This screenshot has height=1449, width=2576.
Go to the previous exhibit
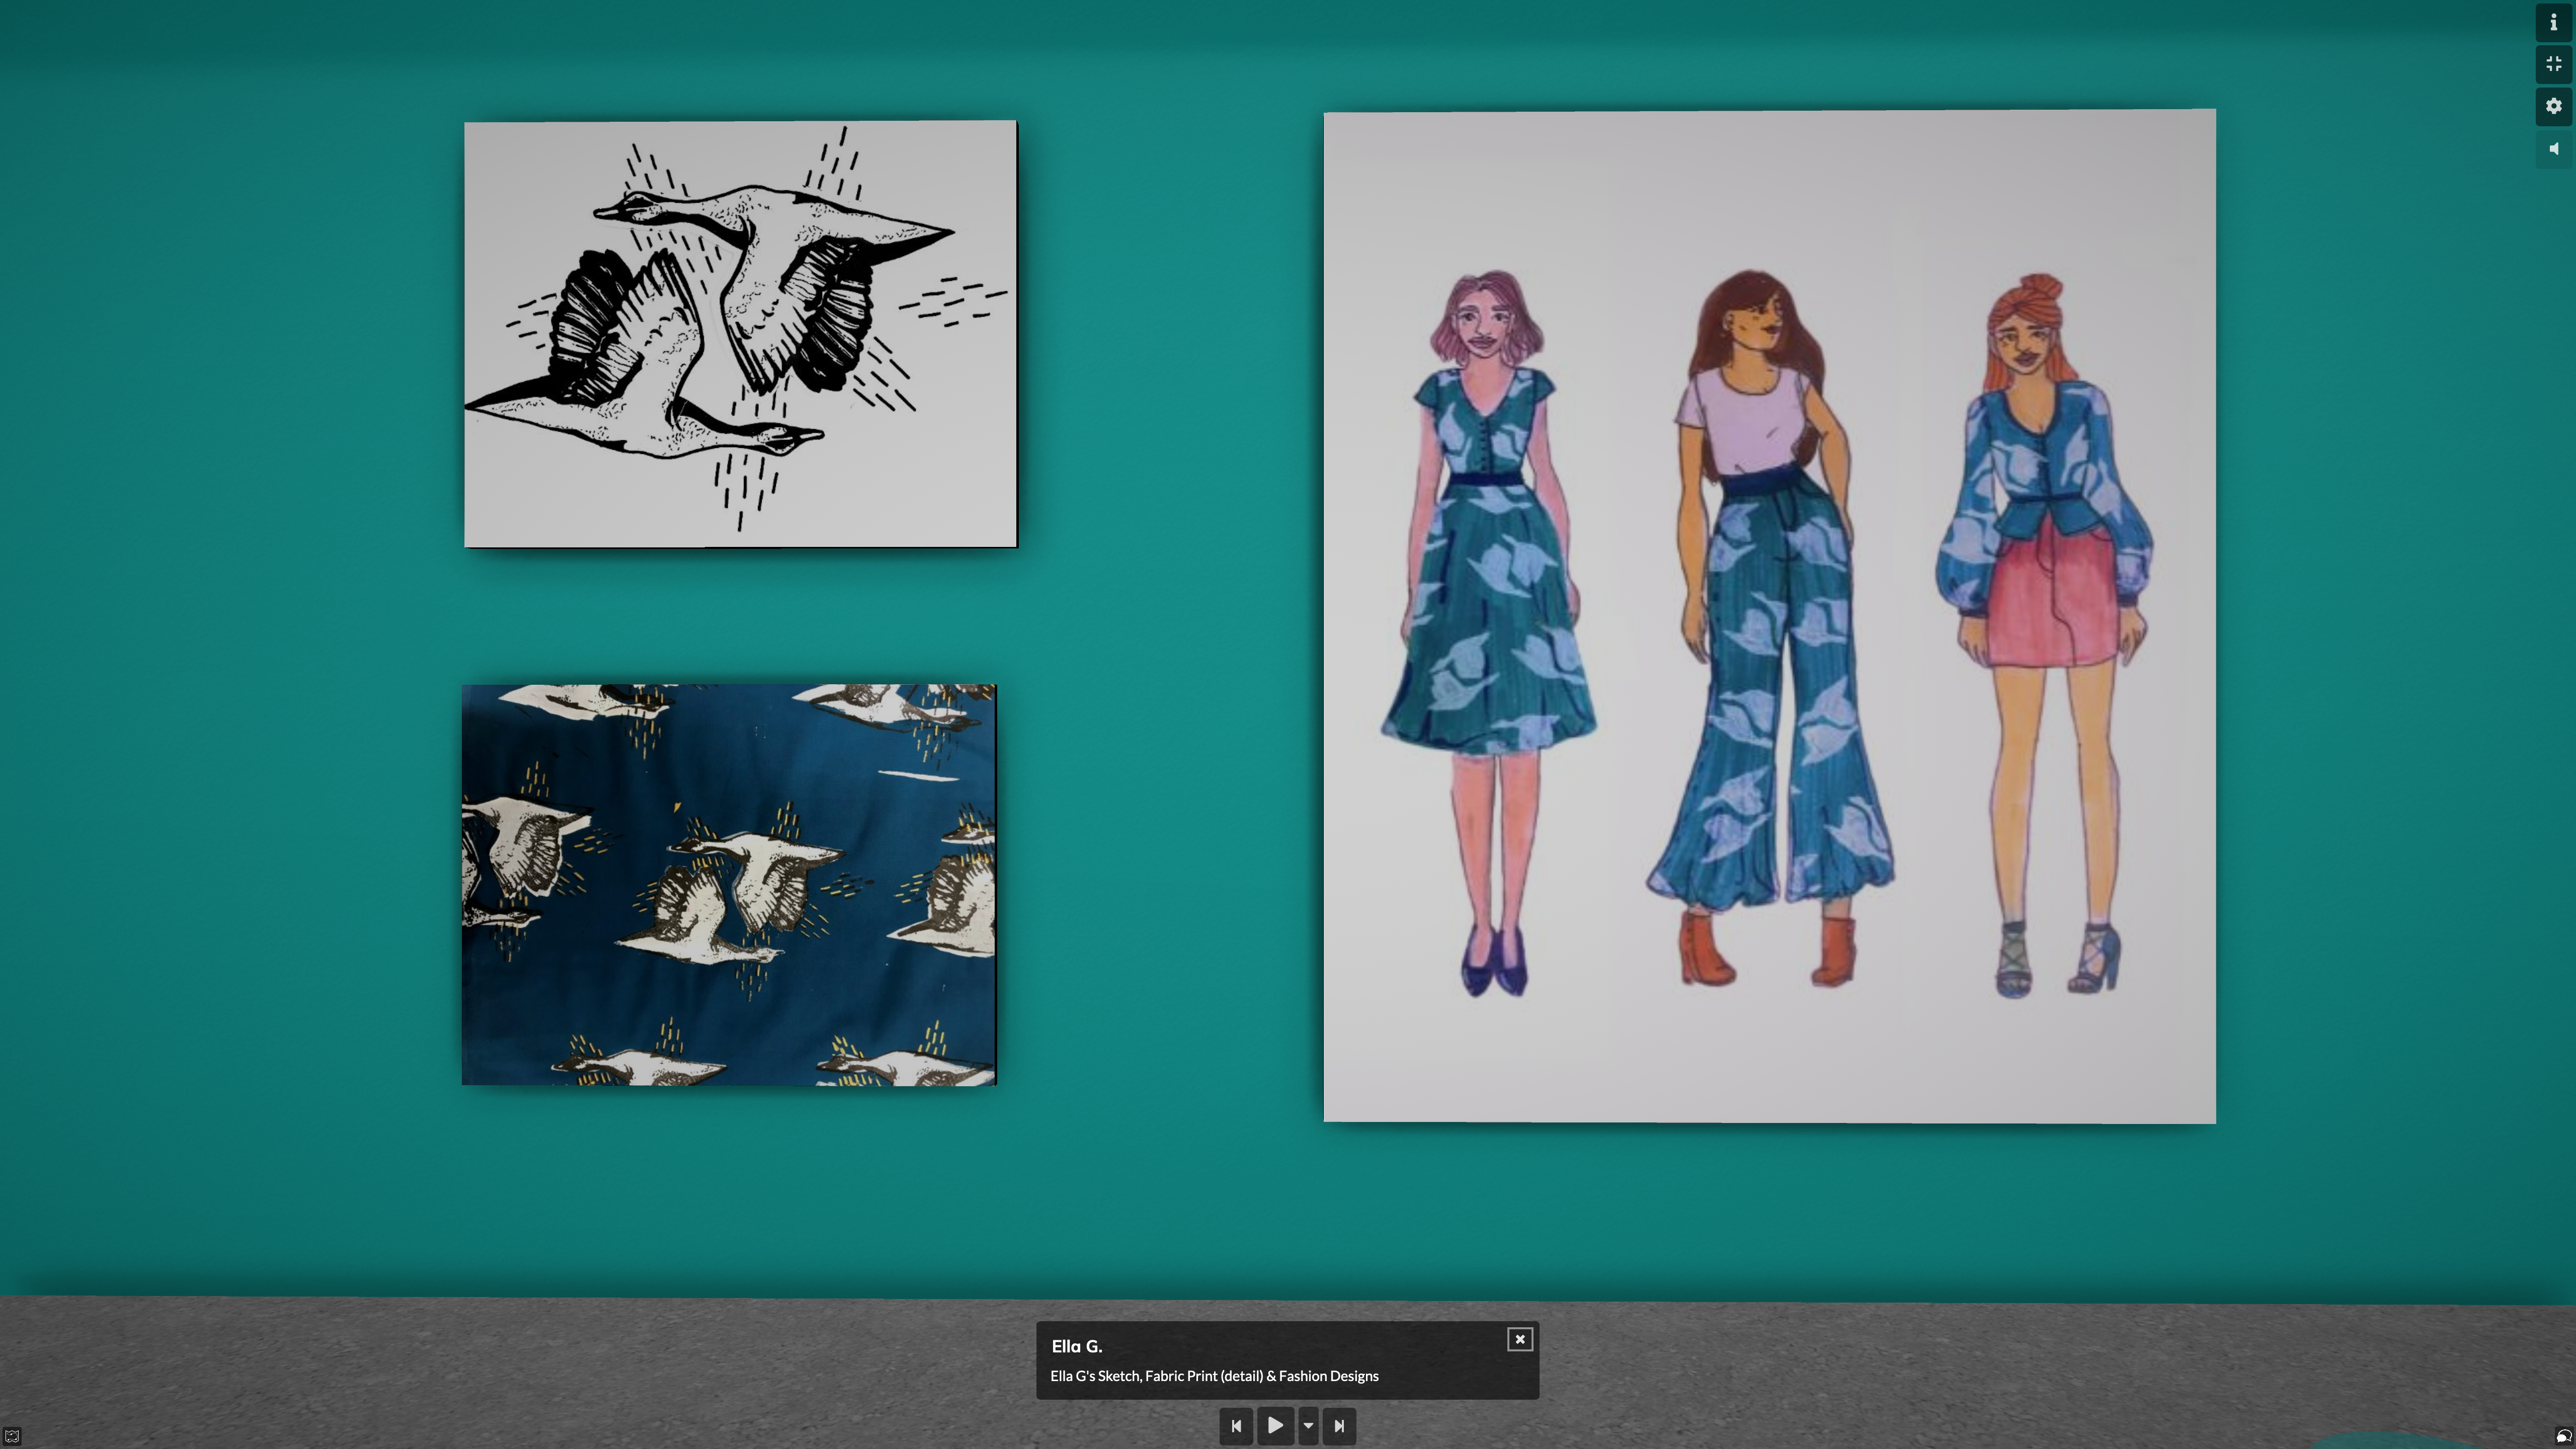tap(1236, 1426)
